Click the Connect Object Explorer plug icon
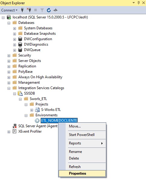Image resolution: width=146 pixels, height=181 pixels. coord(22,10)
